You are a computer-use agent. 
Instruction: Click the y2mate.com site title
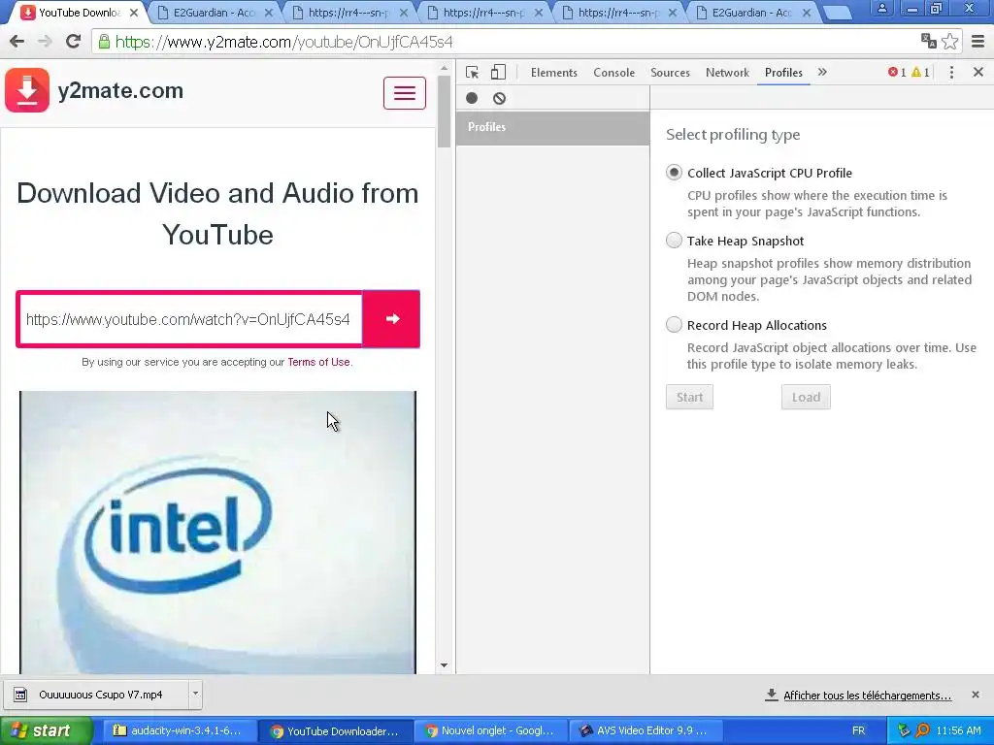120,90
